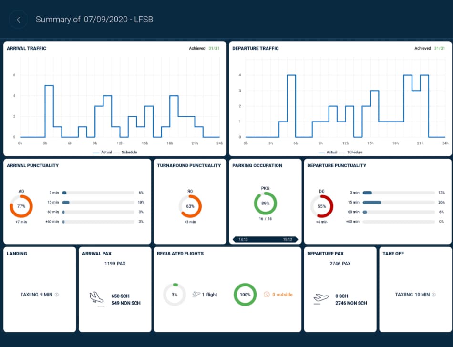Screen dimensions: 453x347
Task: Click the 3% regulated flights donut
Action: [x=175, y=295]
